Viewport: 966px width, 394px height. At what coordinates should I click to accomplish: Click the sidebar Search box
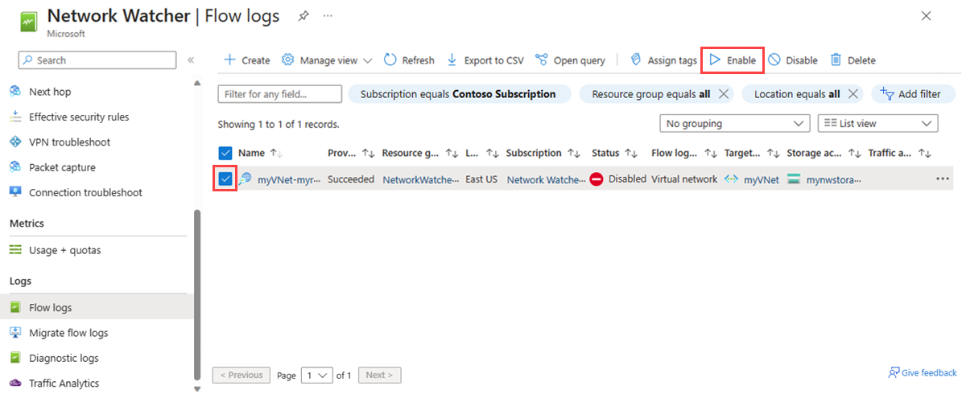pyautogui.click(x=97, y=60)
